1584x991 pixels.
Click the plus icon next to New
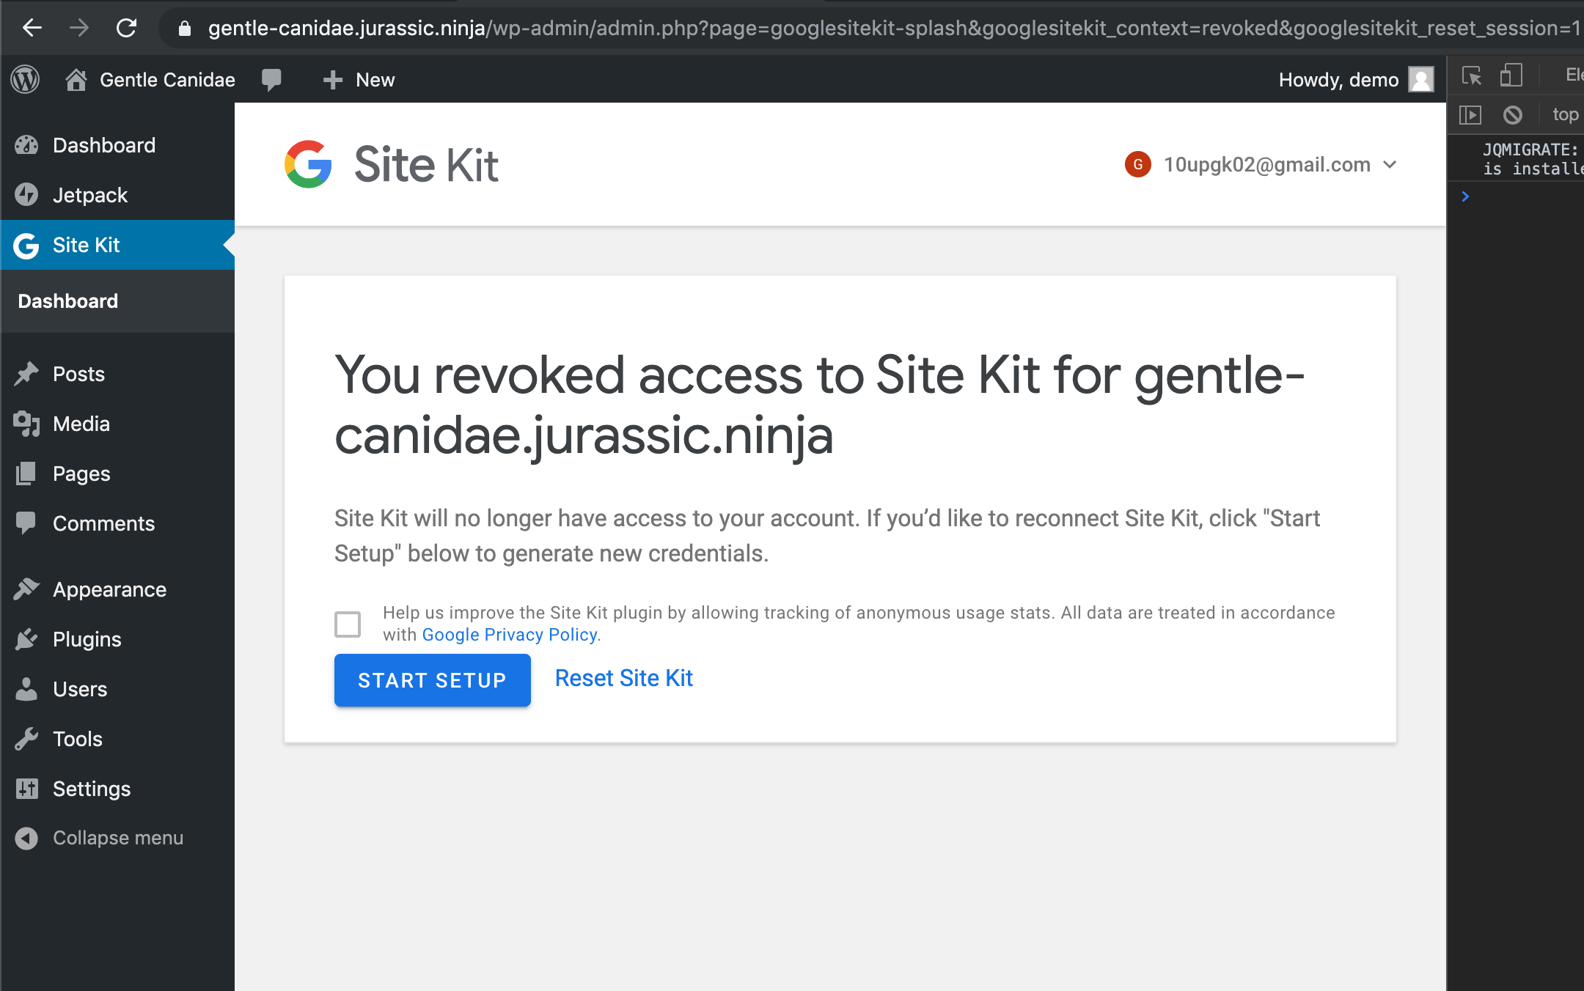(333, 80)
